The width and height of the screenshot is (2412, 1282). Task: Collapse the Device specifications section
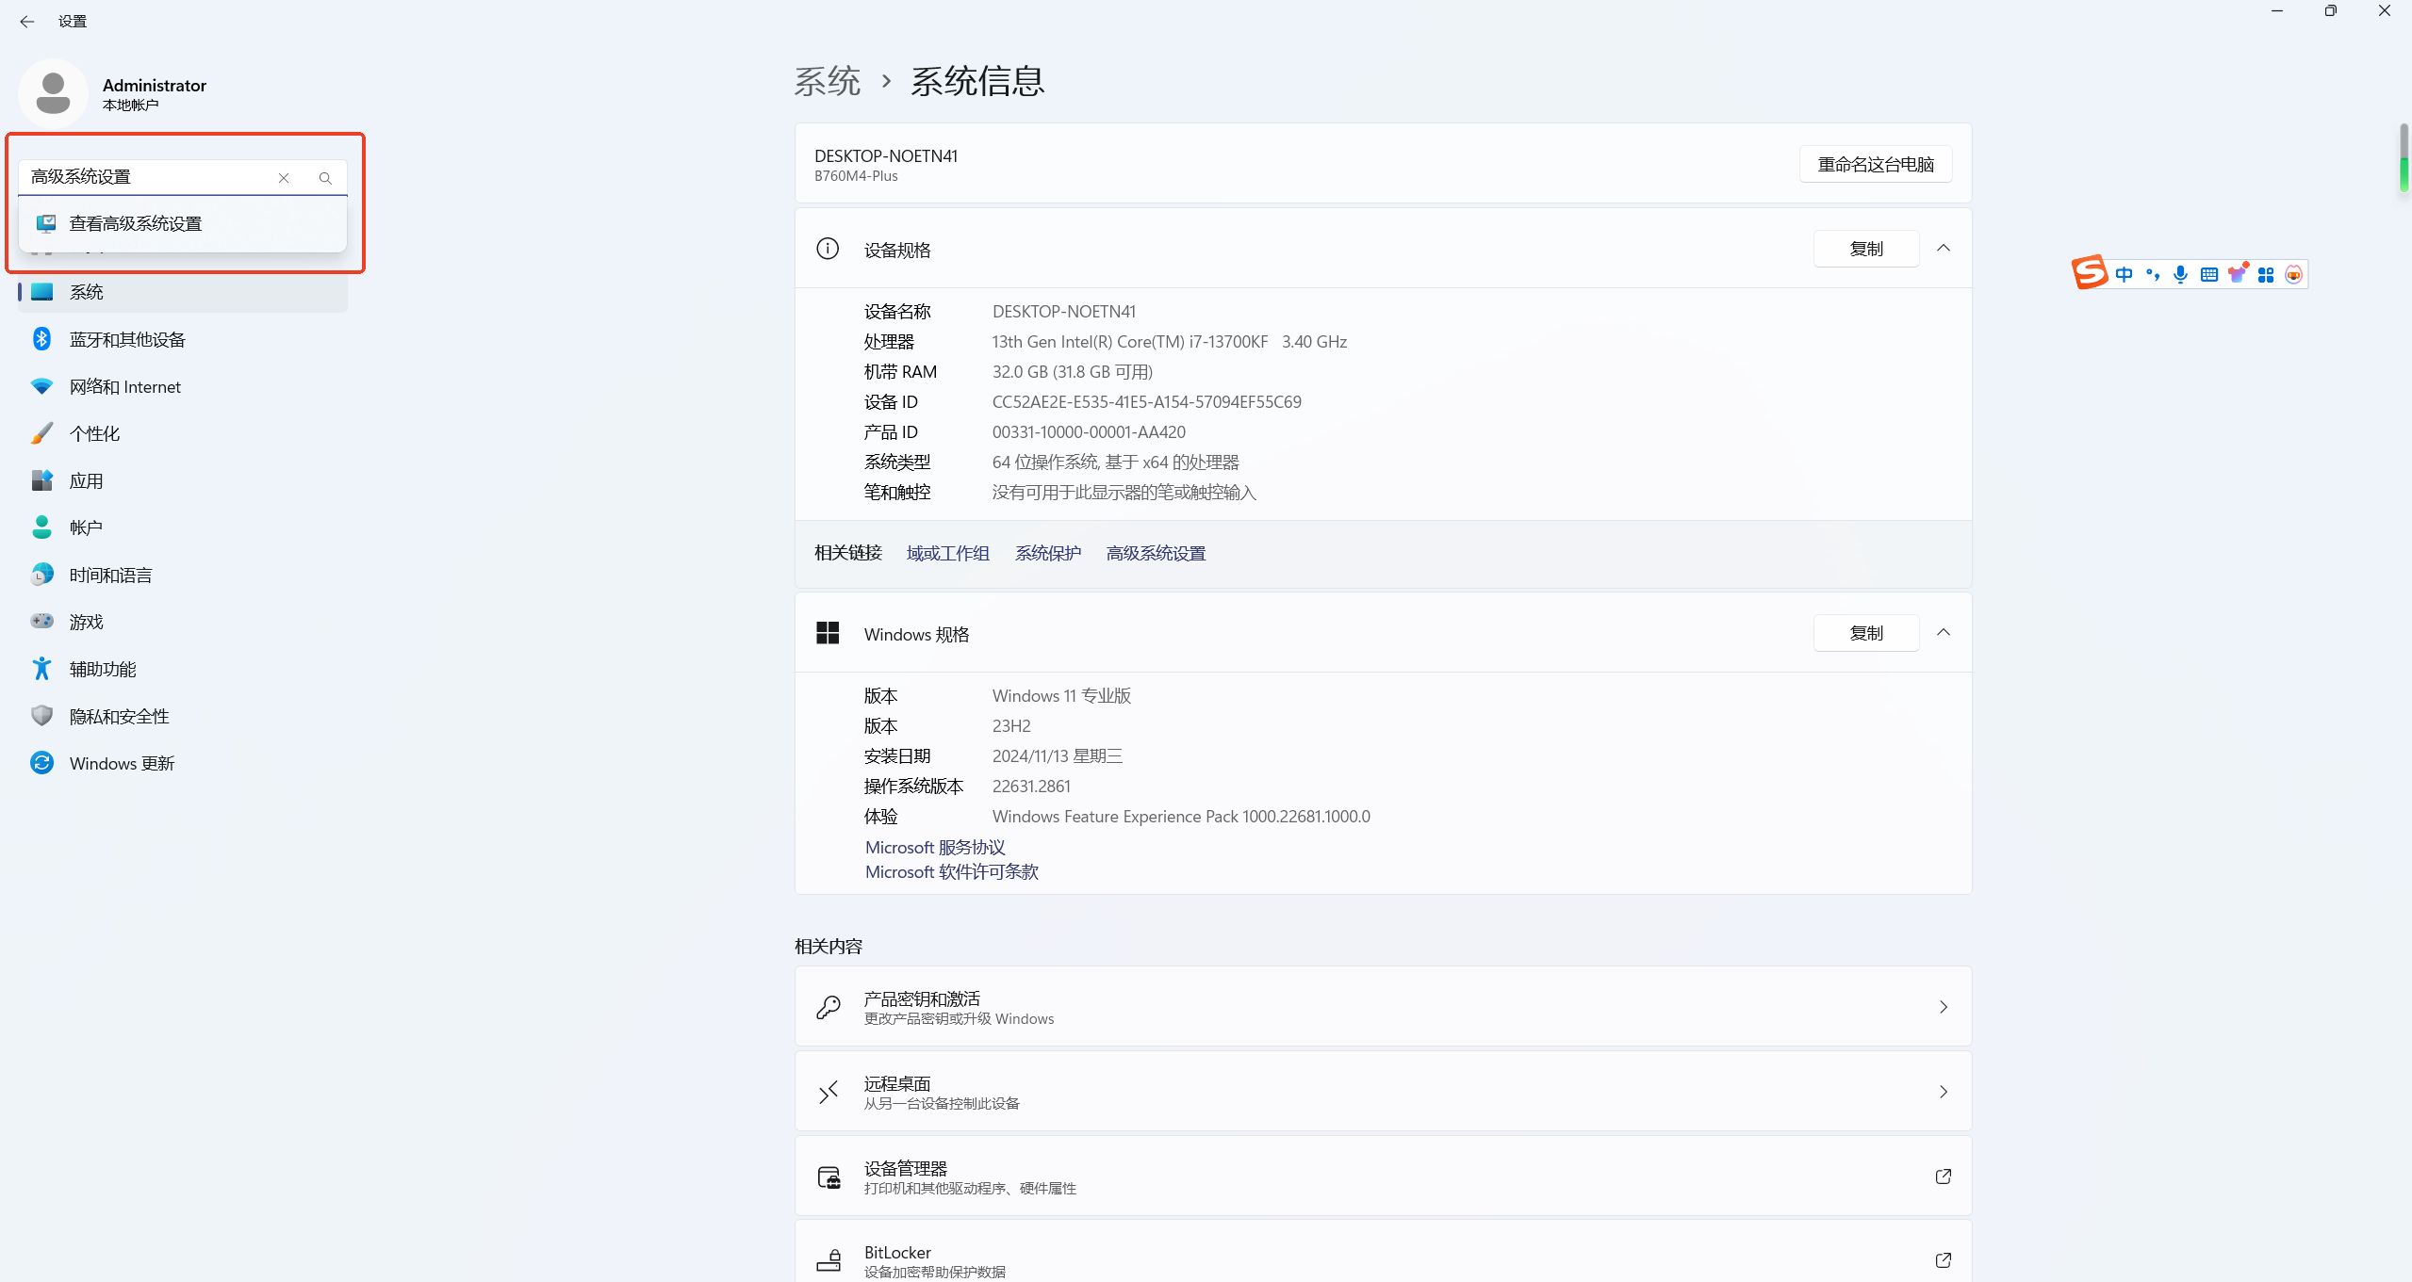[1944, 249]
